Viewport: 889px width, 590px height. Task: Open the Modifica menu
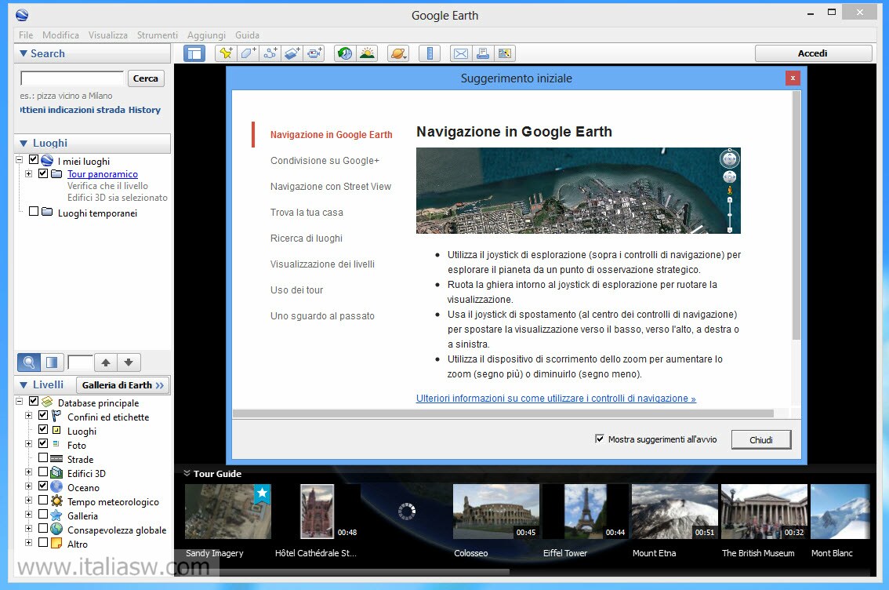60,35
